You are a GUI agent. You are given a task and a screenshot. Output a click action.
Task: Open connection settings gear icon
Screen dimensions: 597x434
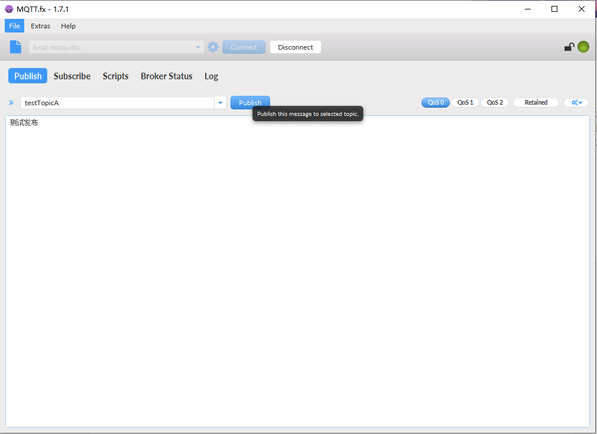tap(213, 47)
